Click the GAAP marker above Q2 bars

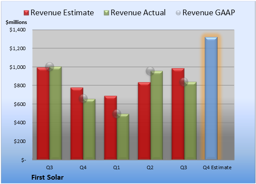150,71
